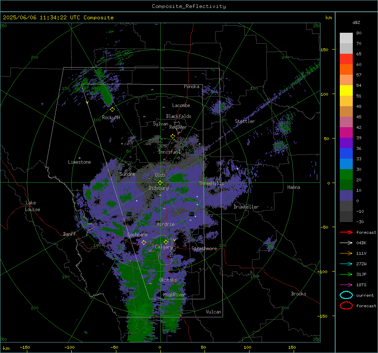The image size is (378, 353).
Task: Click the red forecast ellipse legend icon
Action: click(x=346, y=306)
